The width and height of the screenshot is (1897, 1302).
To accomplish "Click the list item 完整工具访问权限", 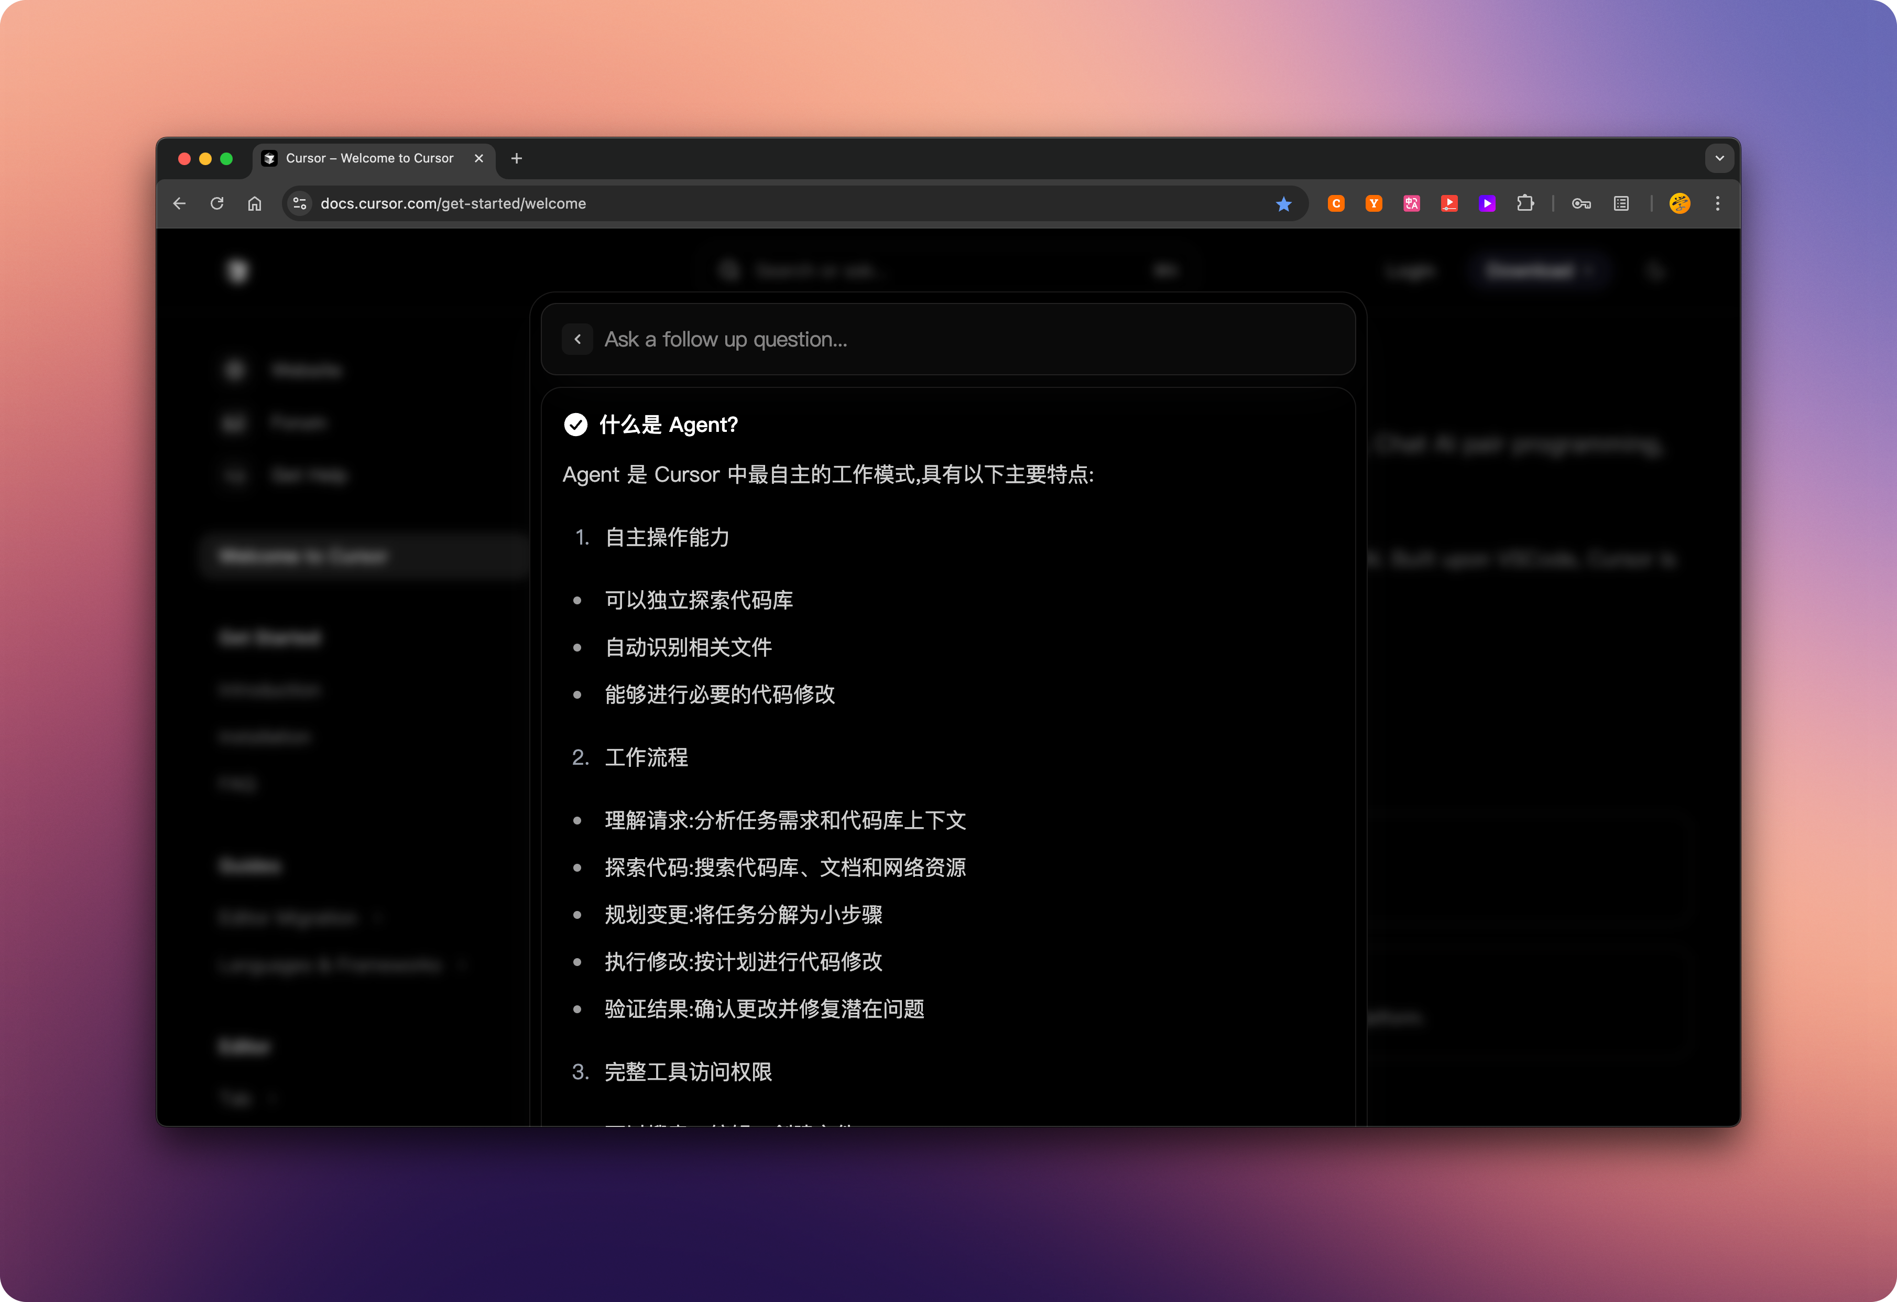I will click(688, 1072).
